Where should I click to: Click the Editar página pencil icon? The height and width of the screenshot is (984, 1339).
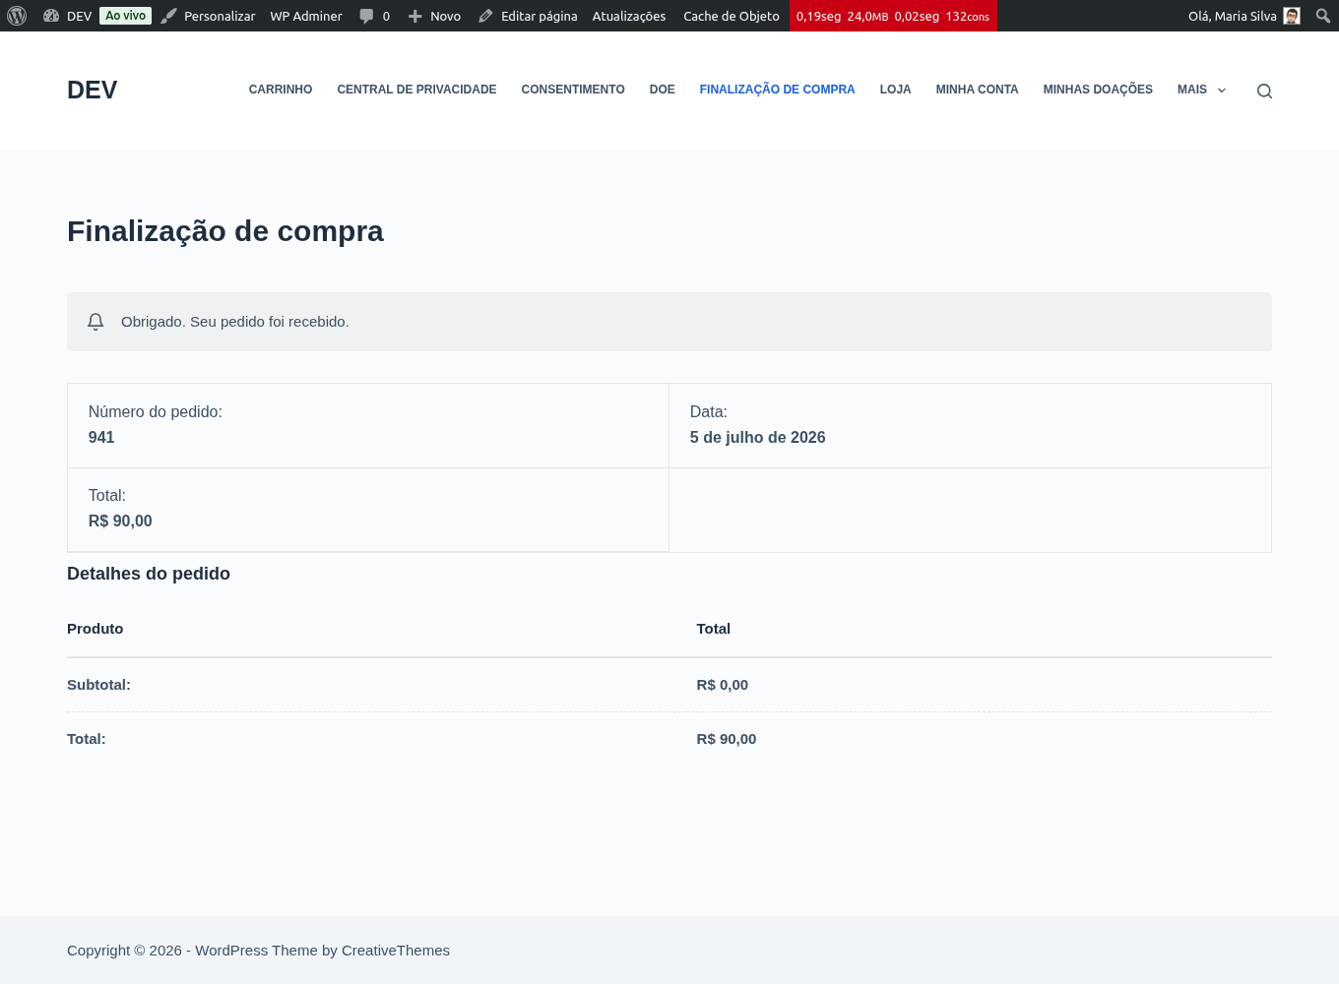[x=485, y=16]
